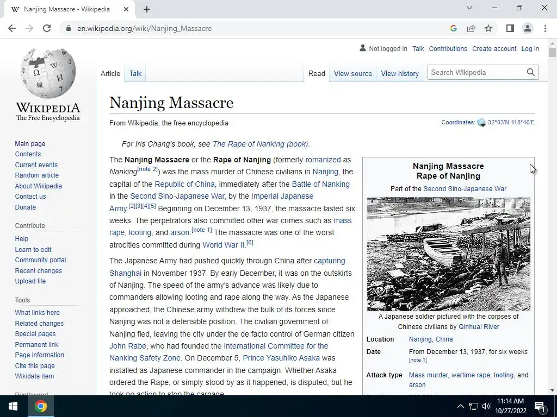Click the Chrome taskbar icon
The width and height of the screenshot is (557, 417).
40,406
